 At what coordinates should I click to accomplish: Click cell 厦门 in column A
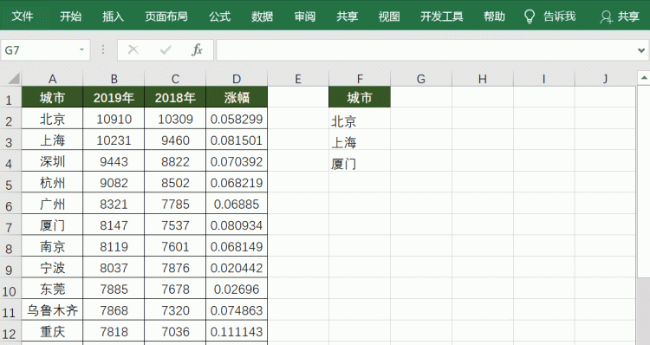[x=52, y=225]
